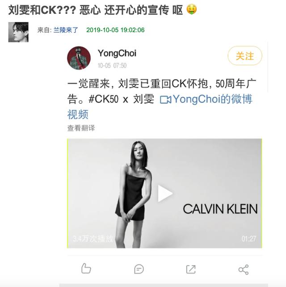Click the 2019-10-05 19:02:06 timestamp
This screenshot has width=286, height=287.
coord(115,30)
